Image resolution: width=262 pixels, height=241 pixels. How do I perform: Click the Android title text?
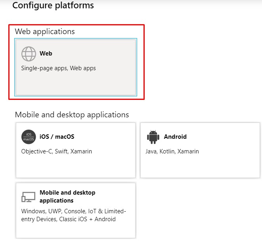[x=175, y=136]
